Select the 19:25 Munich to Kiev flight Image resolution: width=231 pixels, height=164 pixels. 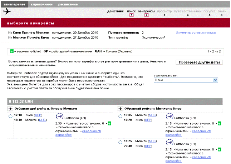[121, 142]
